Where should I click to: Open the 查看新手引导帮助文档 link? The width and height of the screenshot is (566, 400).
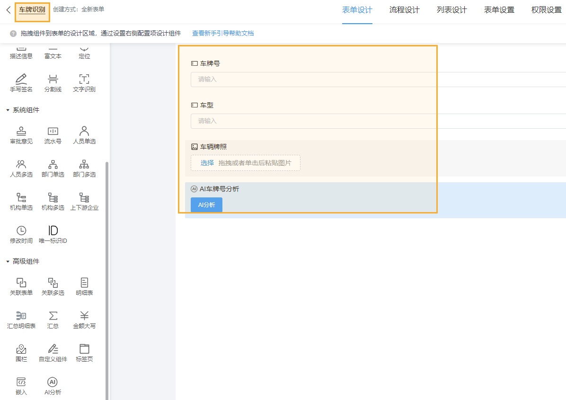(x=223, y=34)
